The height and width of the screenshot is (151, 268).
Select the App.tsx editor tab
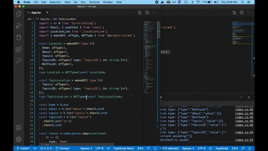point(38,13)
